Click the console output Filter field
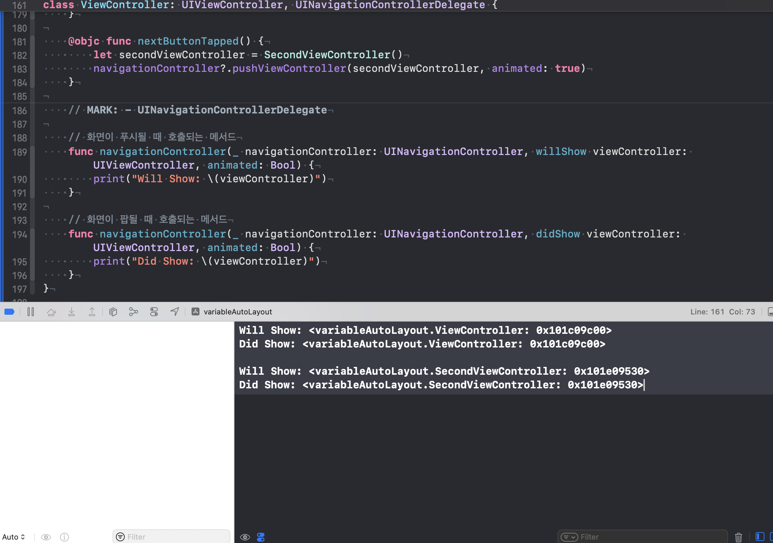 (642, 537)
